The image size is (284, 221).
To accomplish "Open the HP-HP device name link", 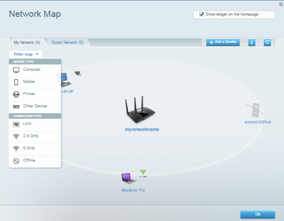I will click(x=68, y=92).
